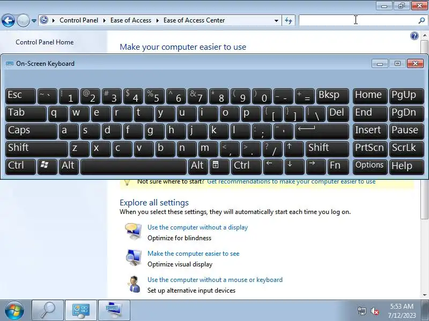Click the network icon in system tray
This screenshot has height=321, width=429.
(x=361, y=311)
